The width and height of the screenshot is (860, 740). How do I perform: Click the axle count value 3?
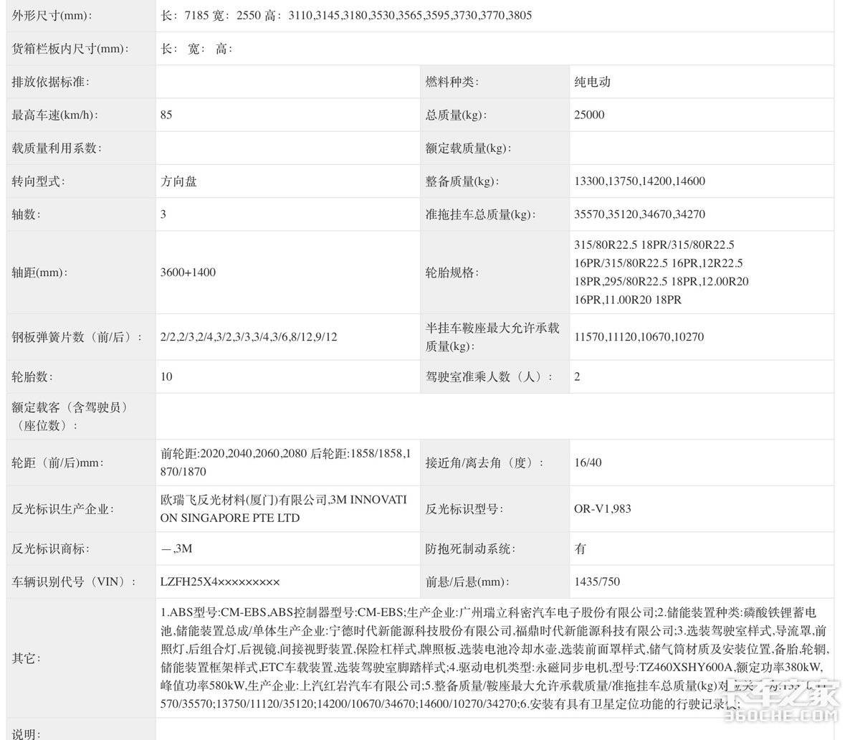[163, 214]
